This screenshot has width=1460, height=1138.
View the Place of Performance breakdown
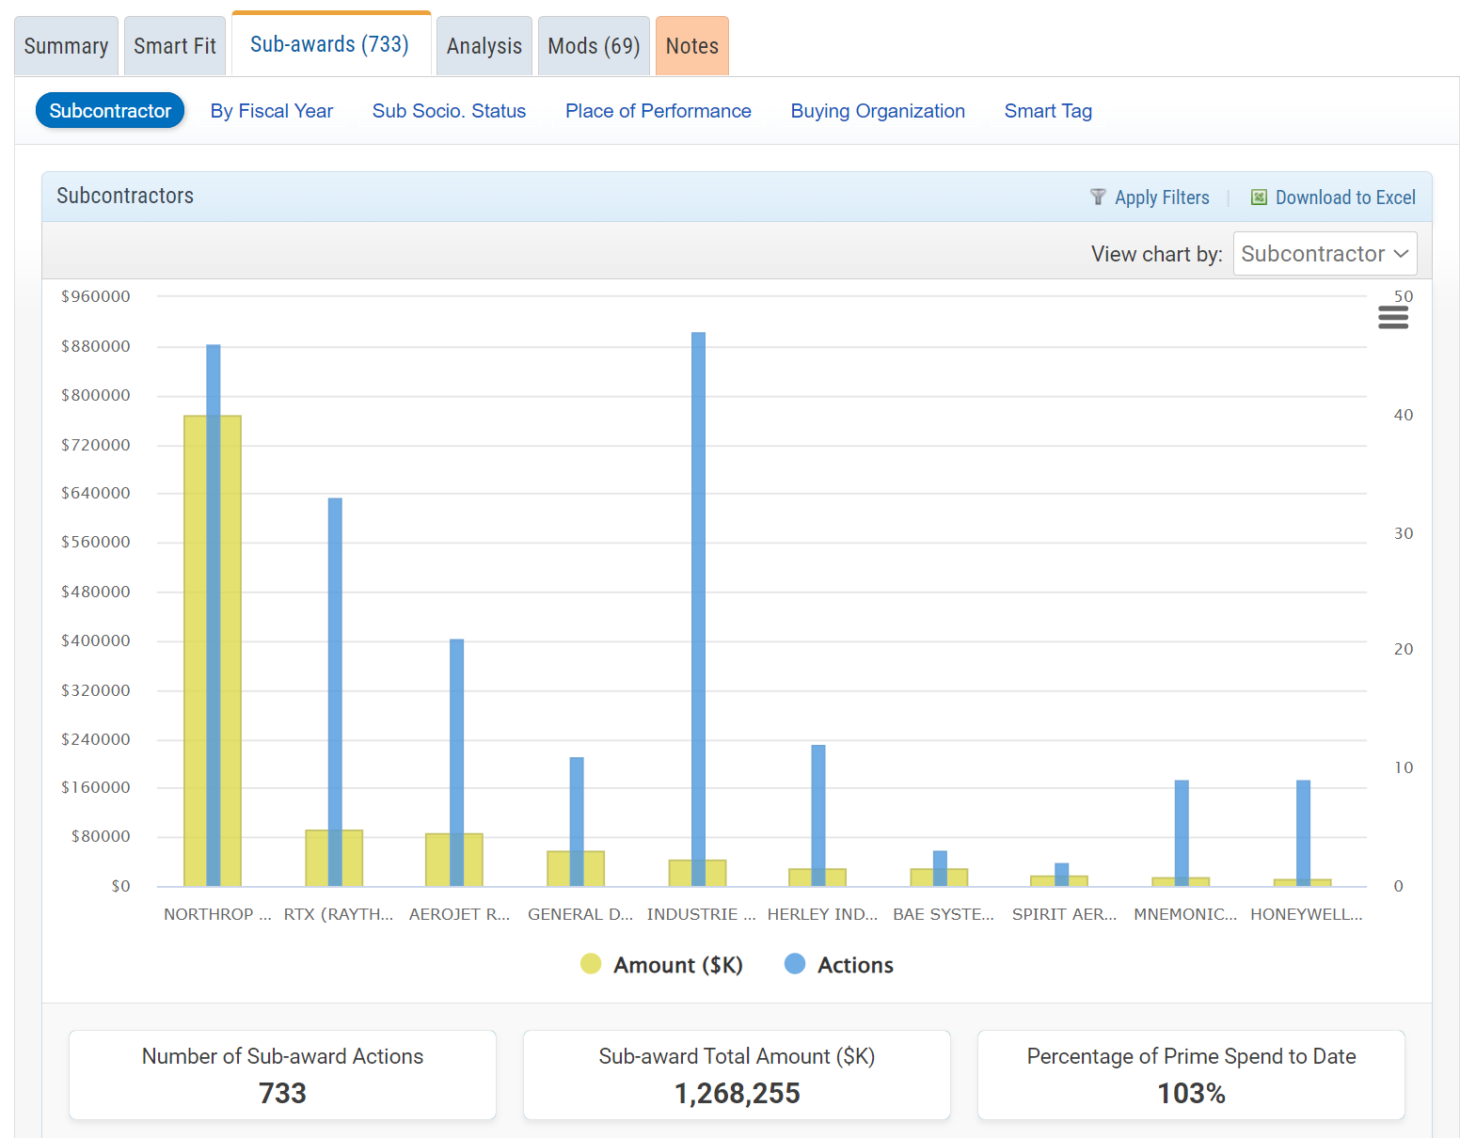[658, 111]
